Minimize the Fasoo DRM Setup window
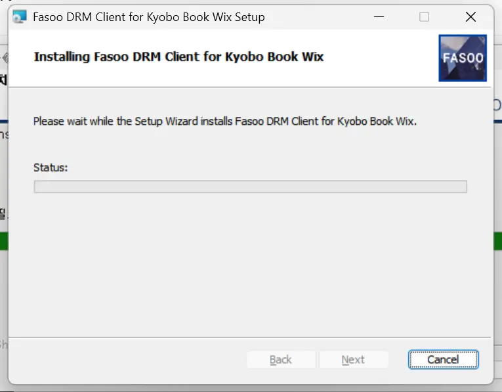The height and width of the screenshot is (392, 502). pyautogui.click(x=378, y=17)
